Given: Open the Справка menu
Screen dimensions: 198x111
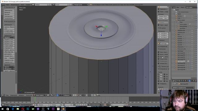Looking at the screenshot, I should click(x=28, y=5).
